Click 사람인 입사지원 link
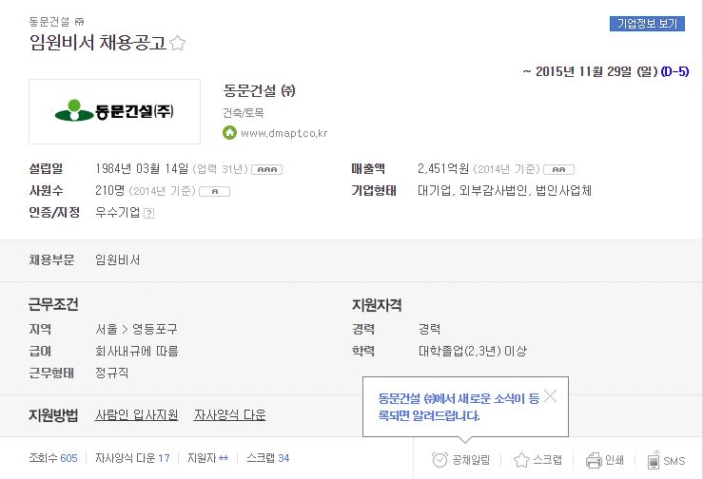This screenshot has width=703, height=479. (137, 415)
